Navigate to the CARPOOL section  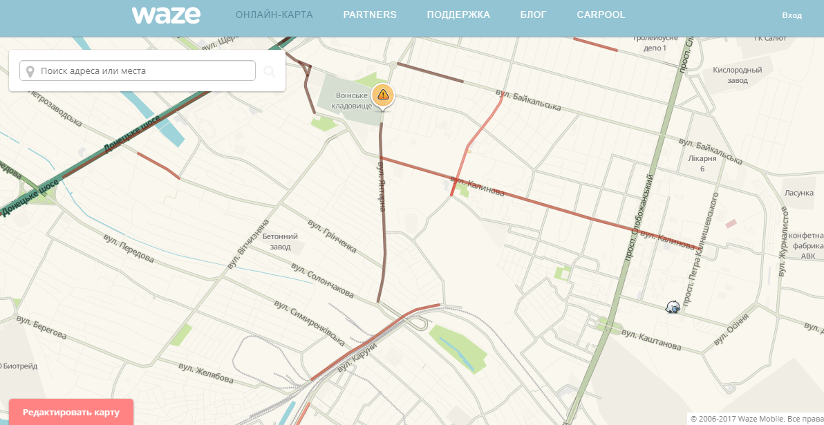pyautogui.click(x=601, y=15)
